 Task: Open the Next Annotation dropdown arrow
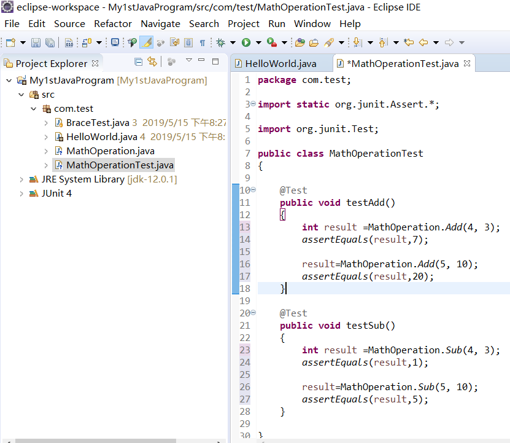coord(370,42)
